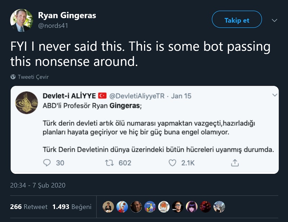This screenshot has height=222, width=288.
Task: Open the @DevletiAliyyeTR handle link
Action: pos(138,96)
